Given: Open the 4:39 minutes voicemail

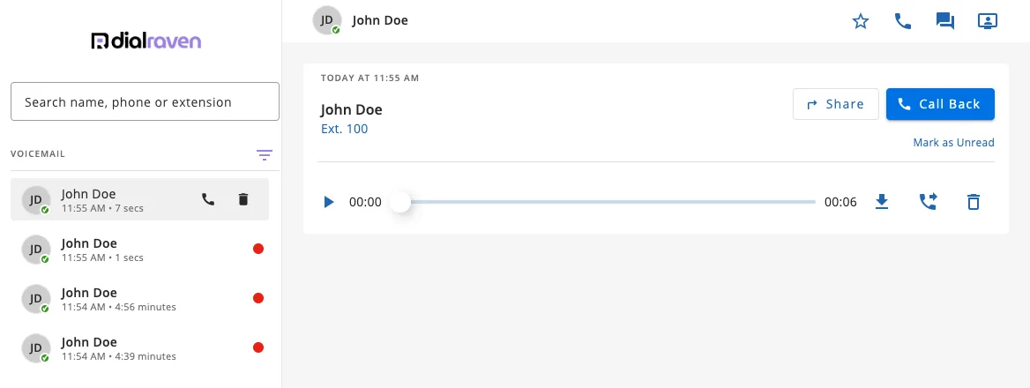Looking at the screenshot, I should pyautogui.click(x=139, y=348).
